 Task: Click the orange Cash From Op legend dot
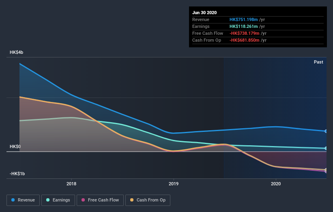click(x=132, y=200)
